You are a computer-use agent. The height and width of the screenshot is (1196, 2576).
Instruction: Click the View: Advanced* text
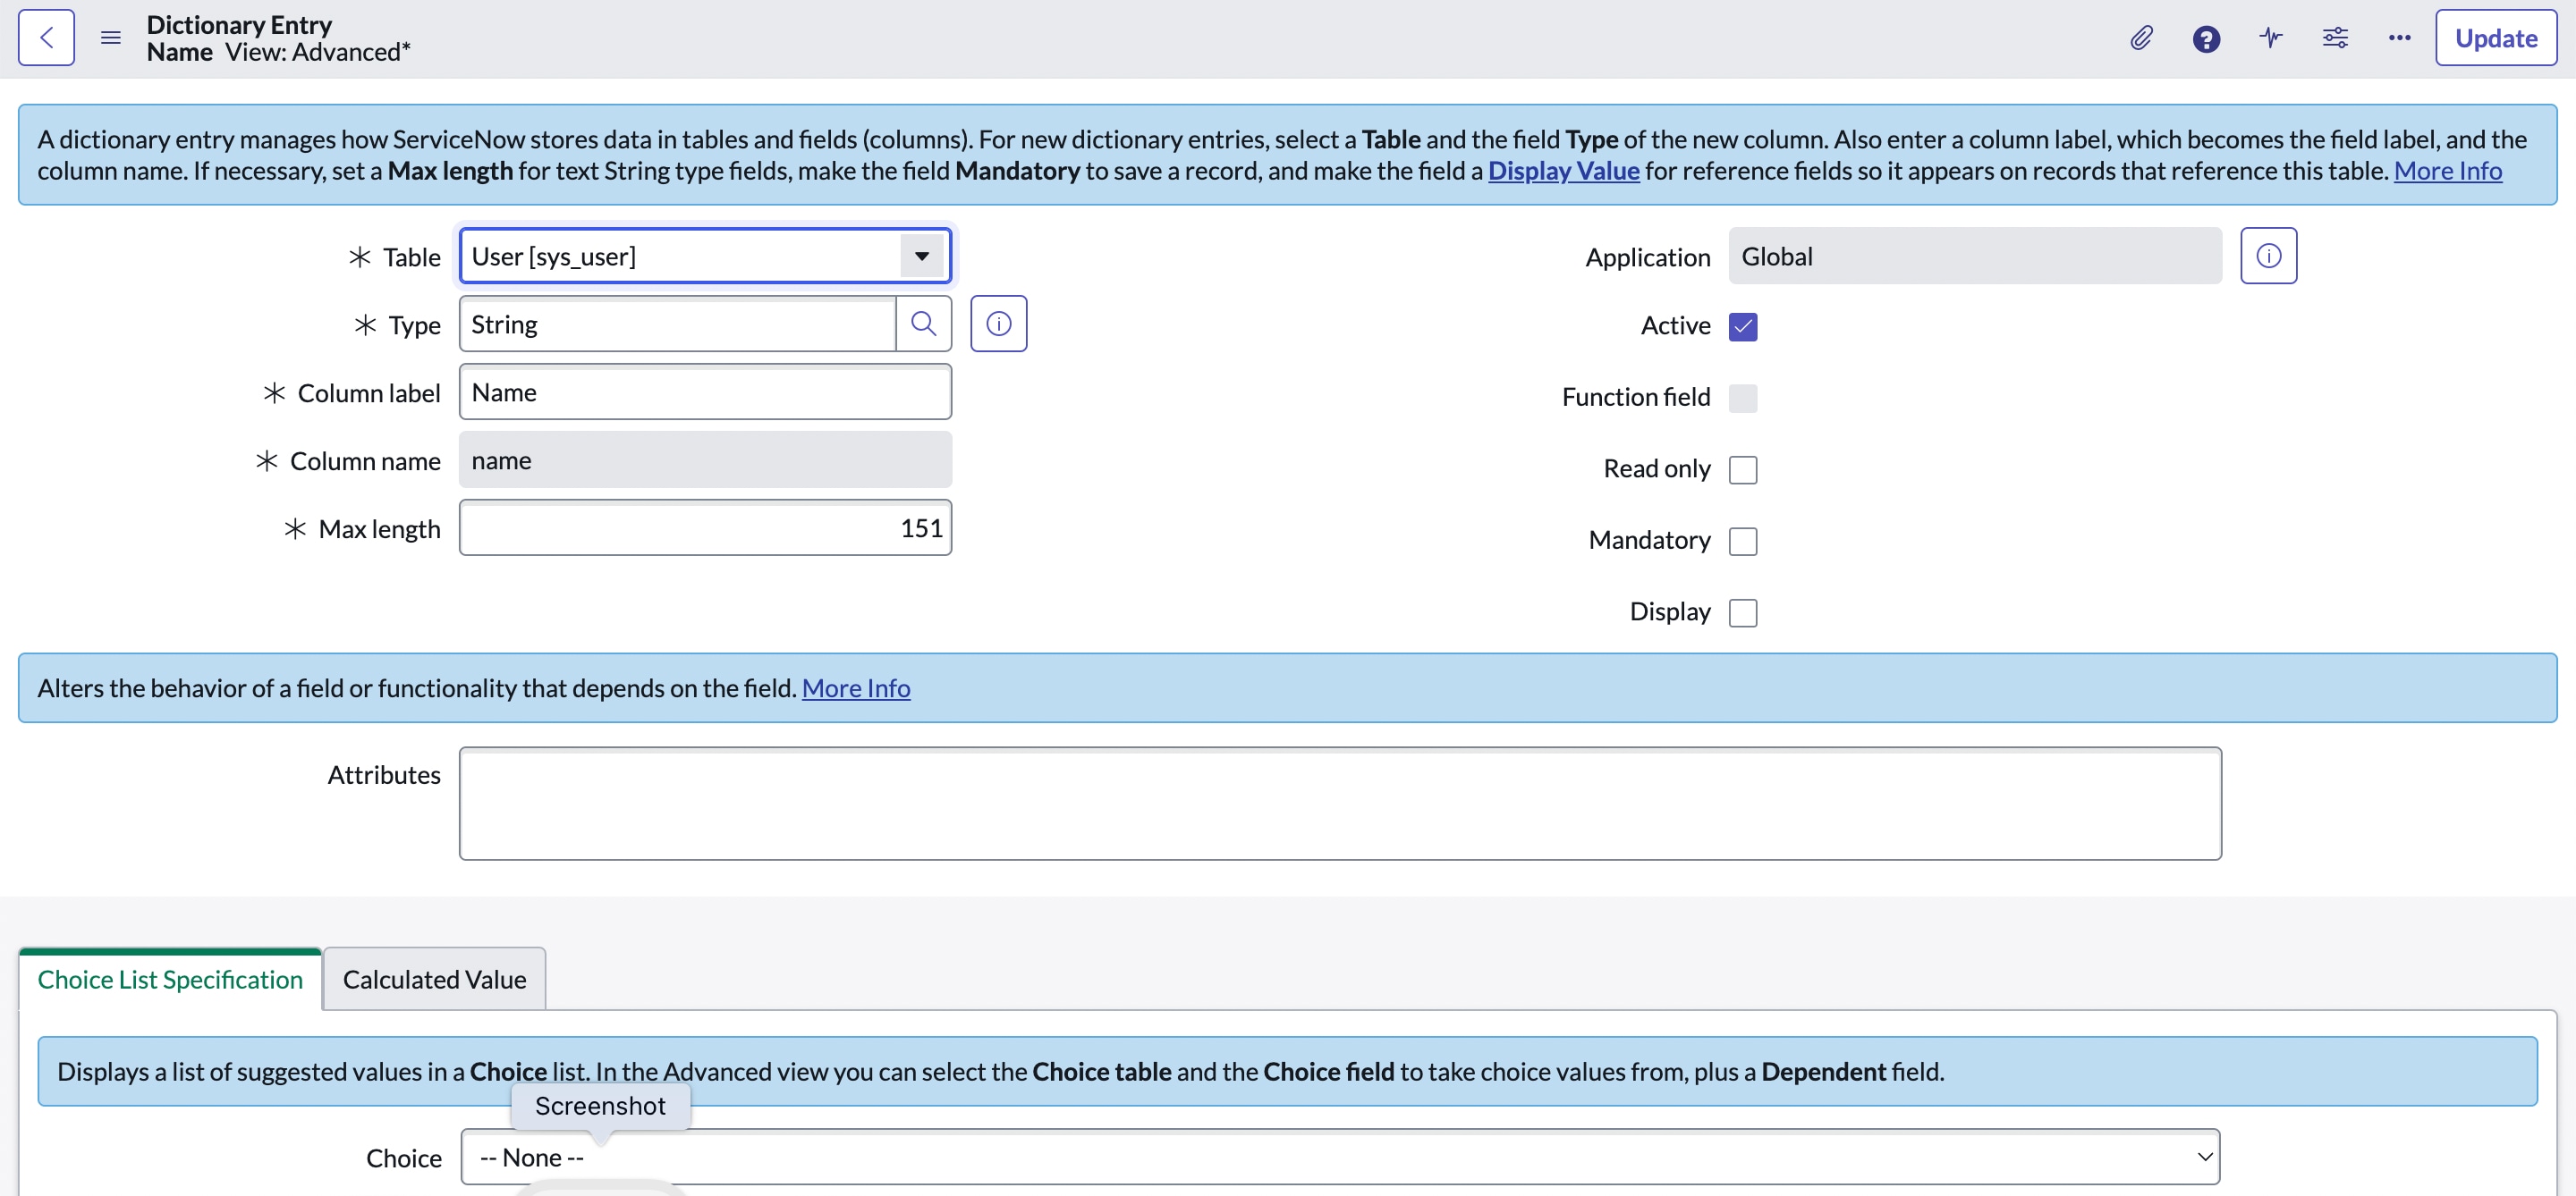coord(318,52)
